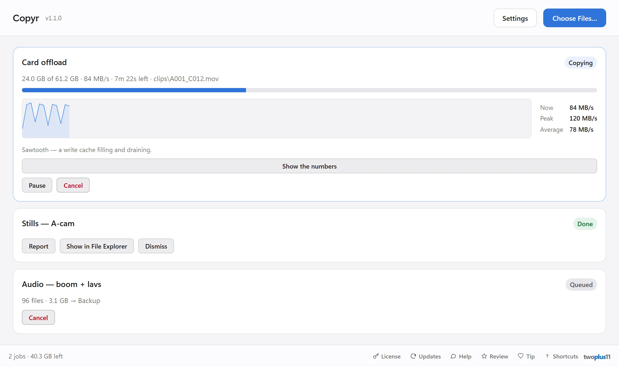619x367 pixels.
Task: Click "2 jobs · 40.3 GB left" status
Action: 35,356
